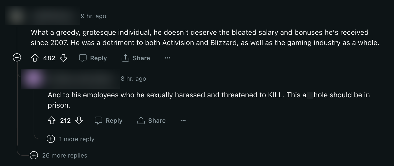Share the 8 hr. ago reply
Screen dimensions: 394x166
coord(151,121)
